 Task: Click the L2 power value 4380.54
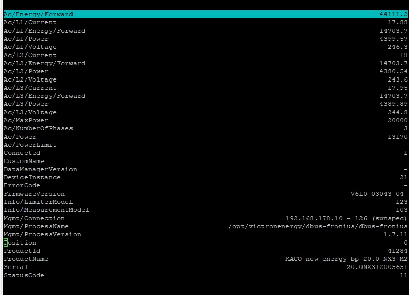point(394,71)
